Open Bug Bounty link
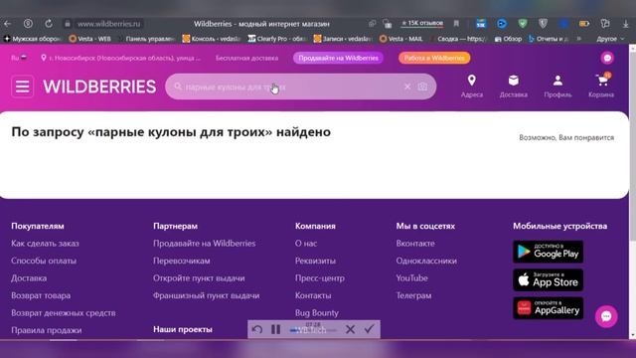Screen dimensions: 636x358 click(317, 313)
